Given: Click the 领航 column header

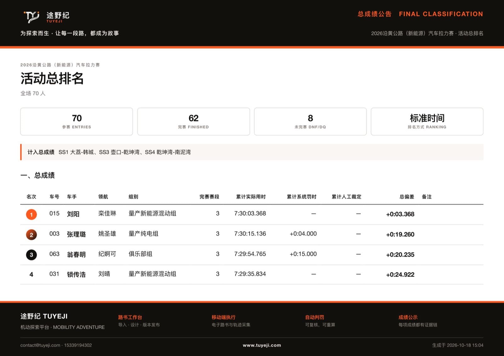Looking at the screenshot, I should (x=103, y=197).
